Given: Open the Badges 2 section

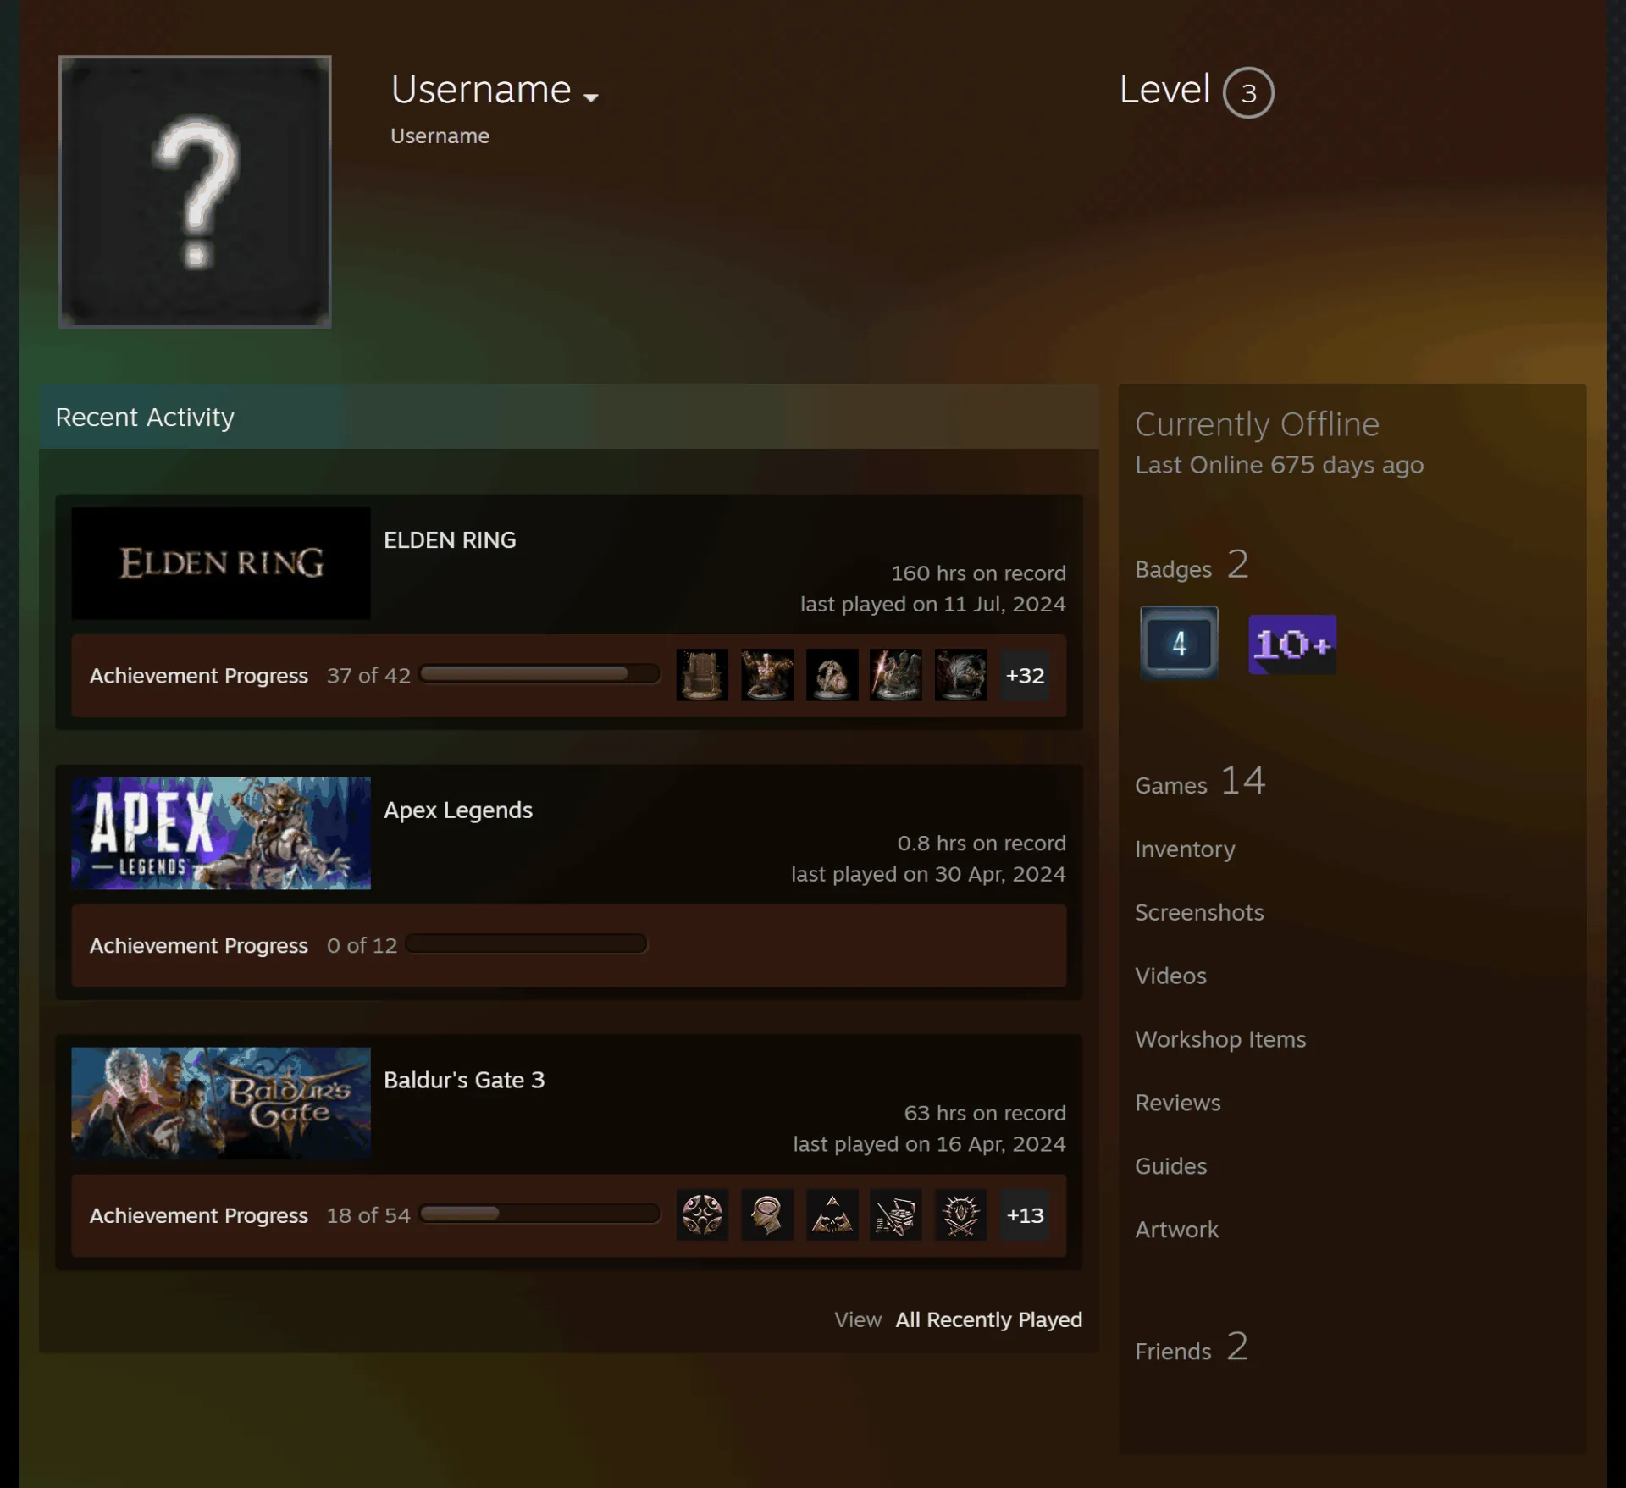Looking at the screenshot, I should (x=1192, y=565).
